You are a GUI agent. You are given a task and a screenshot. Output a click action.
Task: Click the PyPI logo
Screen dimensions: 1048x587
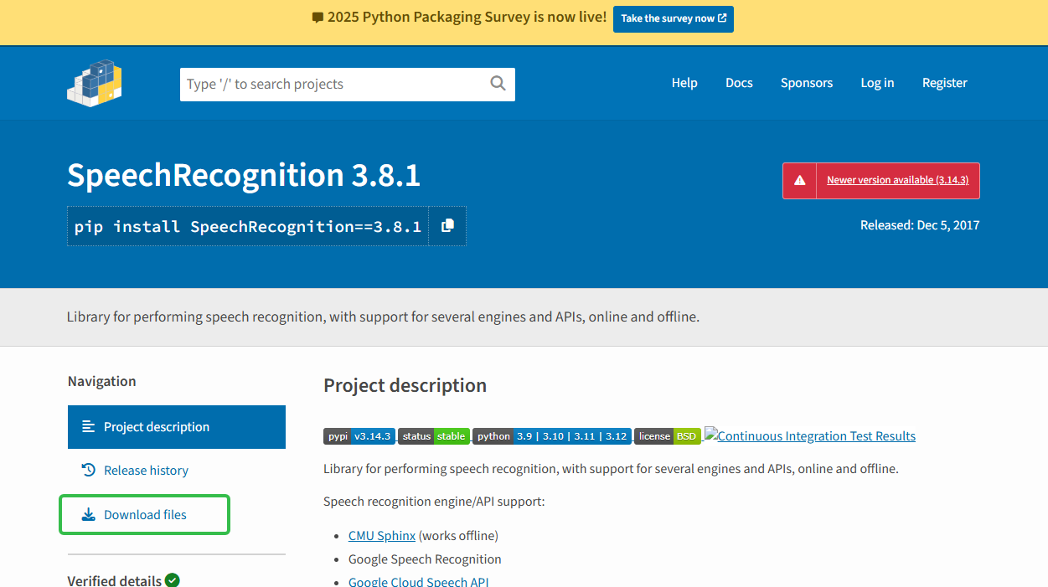coord(94,82)
